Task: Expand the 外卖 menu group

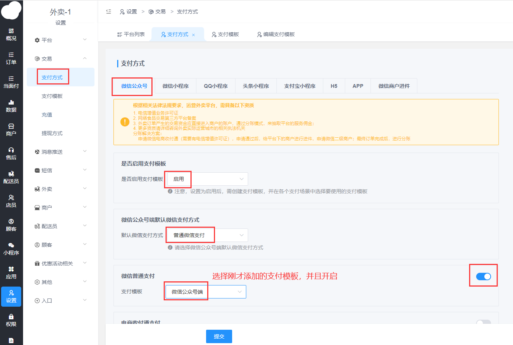Action: click(x=61, y=189)
